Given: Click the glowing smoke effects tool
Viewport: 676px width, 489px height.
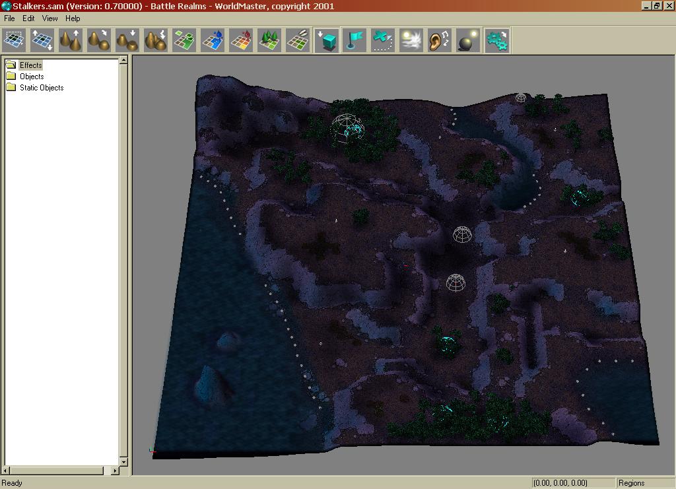Looking at the screenshot, I should (x=411, y=40).
